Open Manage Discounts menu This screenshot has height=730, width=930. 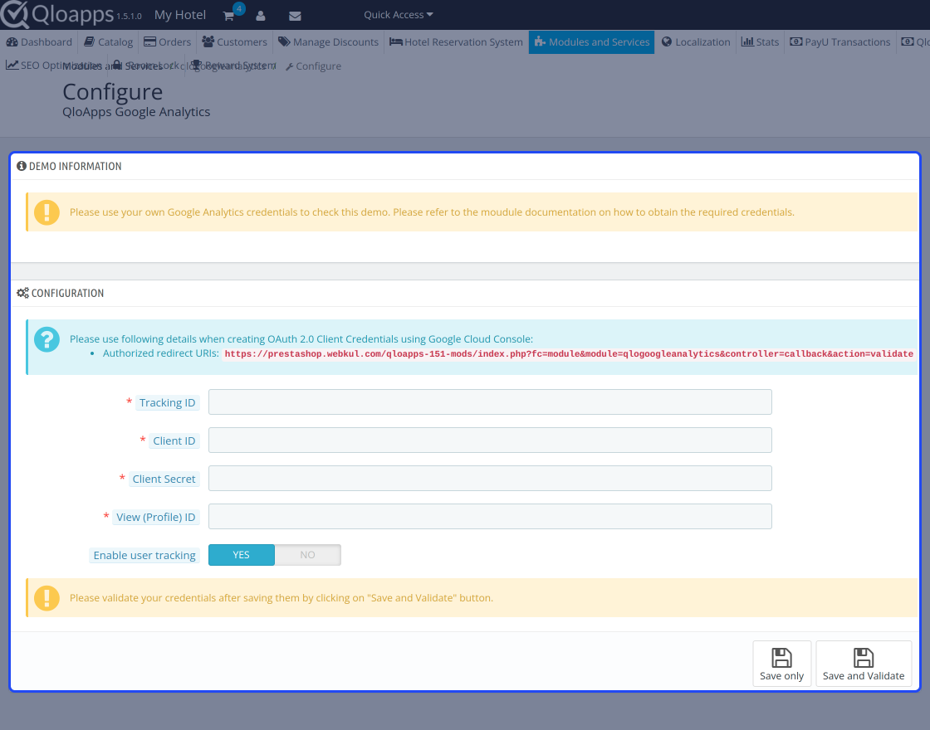tap(328, 42)
